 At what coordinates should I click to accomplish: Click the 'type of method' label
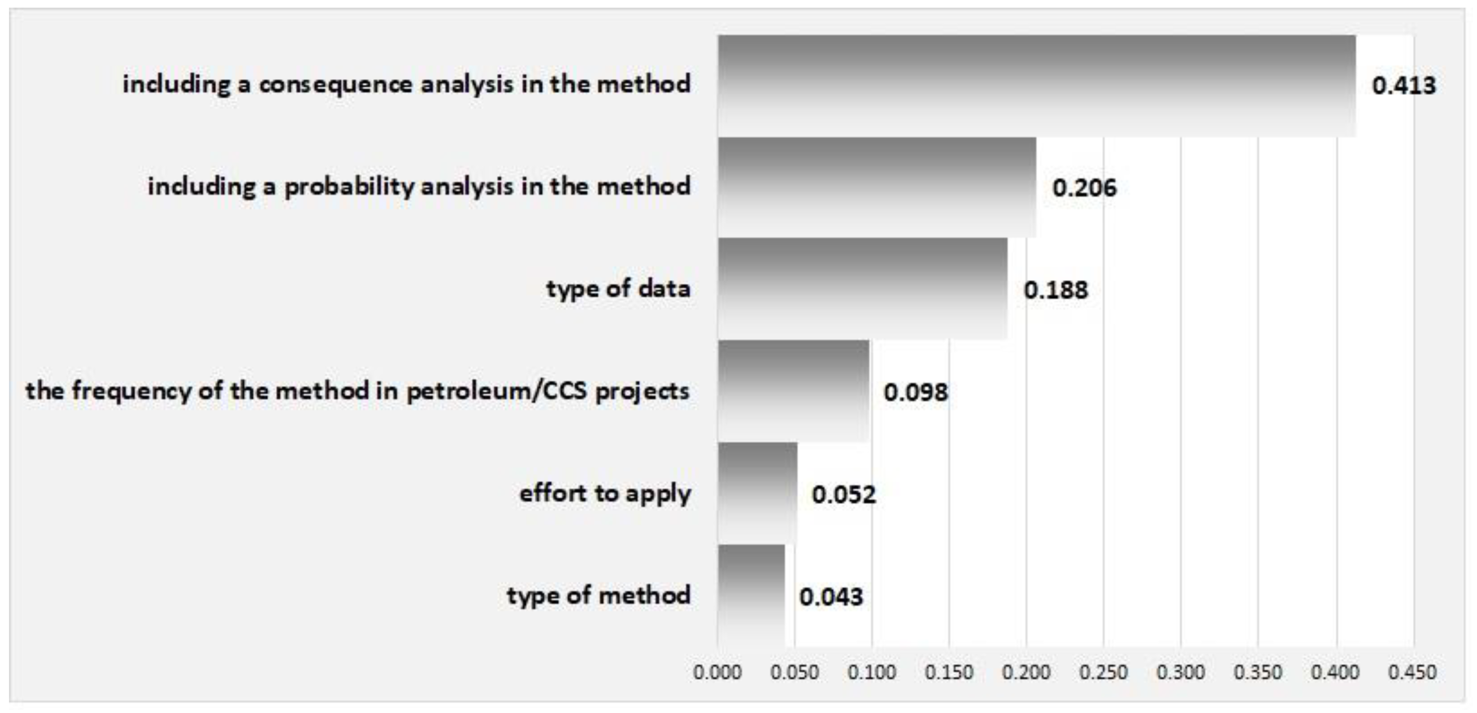click(x=598, y=596)
